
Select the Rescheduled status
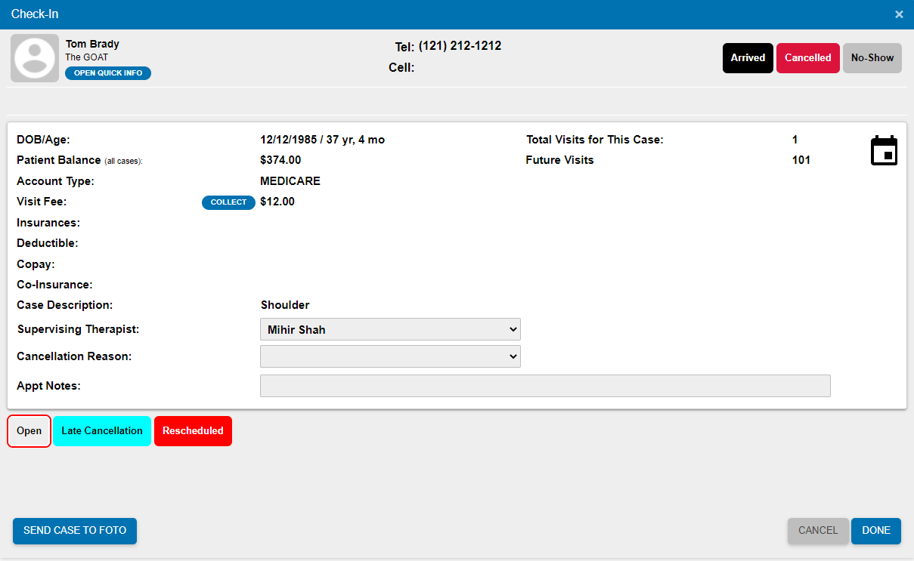(x=193, y=430)
